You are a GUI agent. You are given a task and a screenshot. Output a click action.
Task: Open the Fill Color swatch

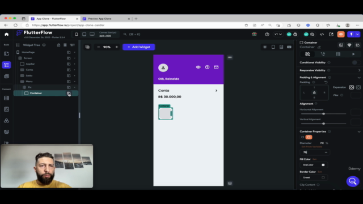click(x=323, y=165)
